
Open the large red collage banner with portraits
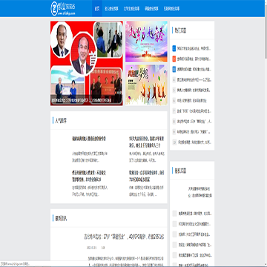click(x=87, y=63)
